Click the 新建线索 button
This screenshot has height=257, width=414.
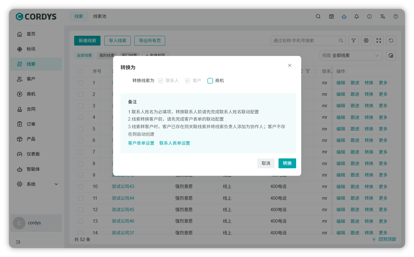tap(87, 41)
